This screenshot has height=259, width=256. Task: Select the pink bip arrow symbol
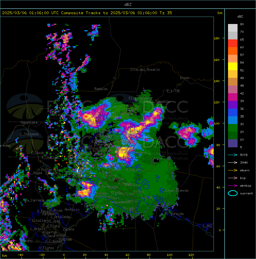point(233,178)
